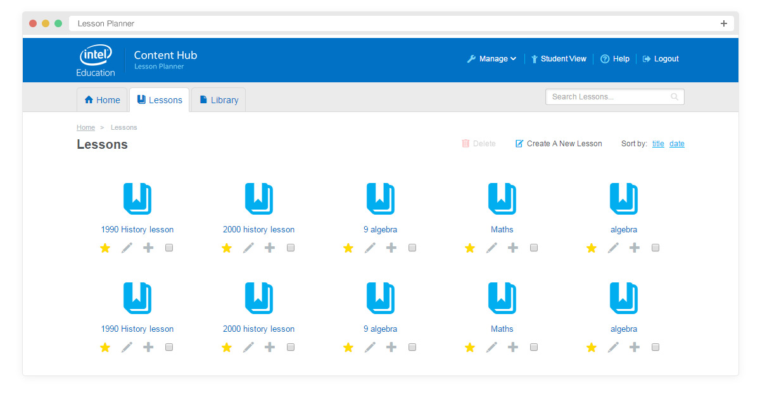Viewport: 760px width, 397px height.
Task: Check the bottom-row 1990 History lesson checkbox
Action: (x=169, y=347)
